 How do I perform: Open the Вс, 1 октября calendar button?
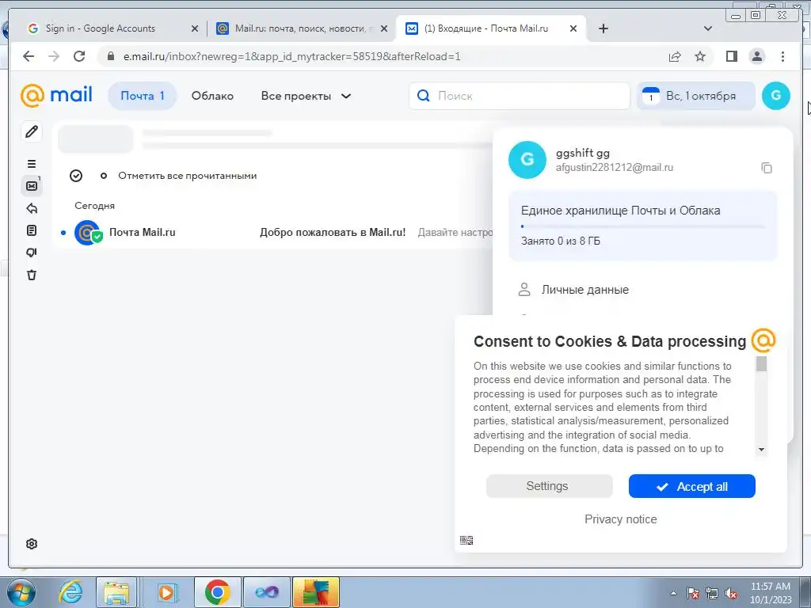pos(695,96)
